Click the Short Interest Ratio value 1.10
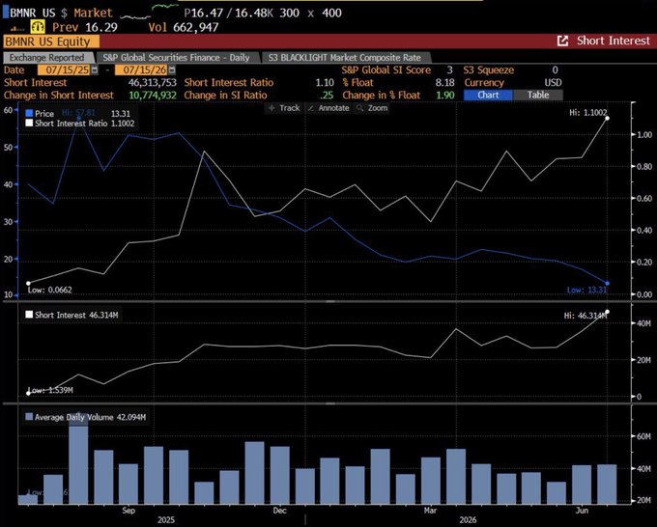This screenshot has width=657, height=527. pyautogui.click(x=325, y=83)
